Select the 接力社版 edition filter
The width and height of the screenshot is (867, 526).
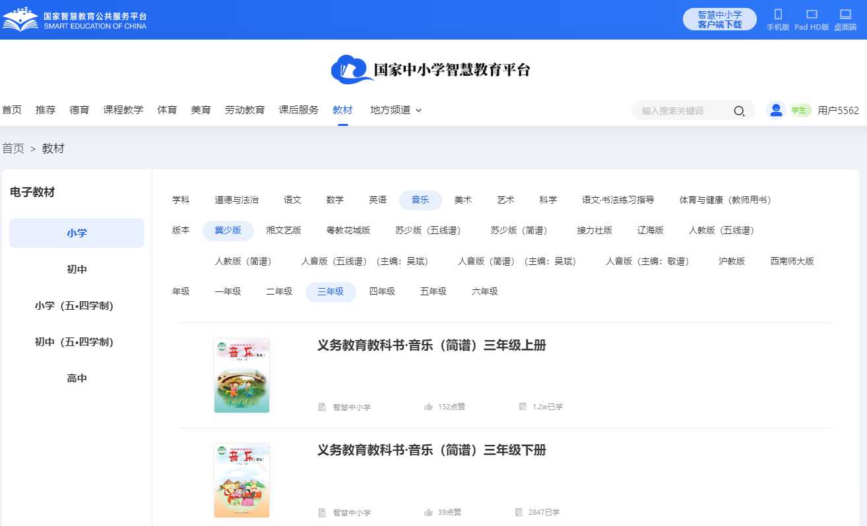pos(594,231)
